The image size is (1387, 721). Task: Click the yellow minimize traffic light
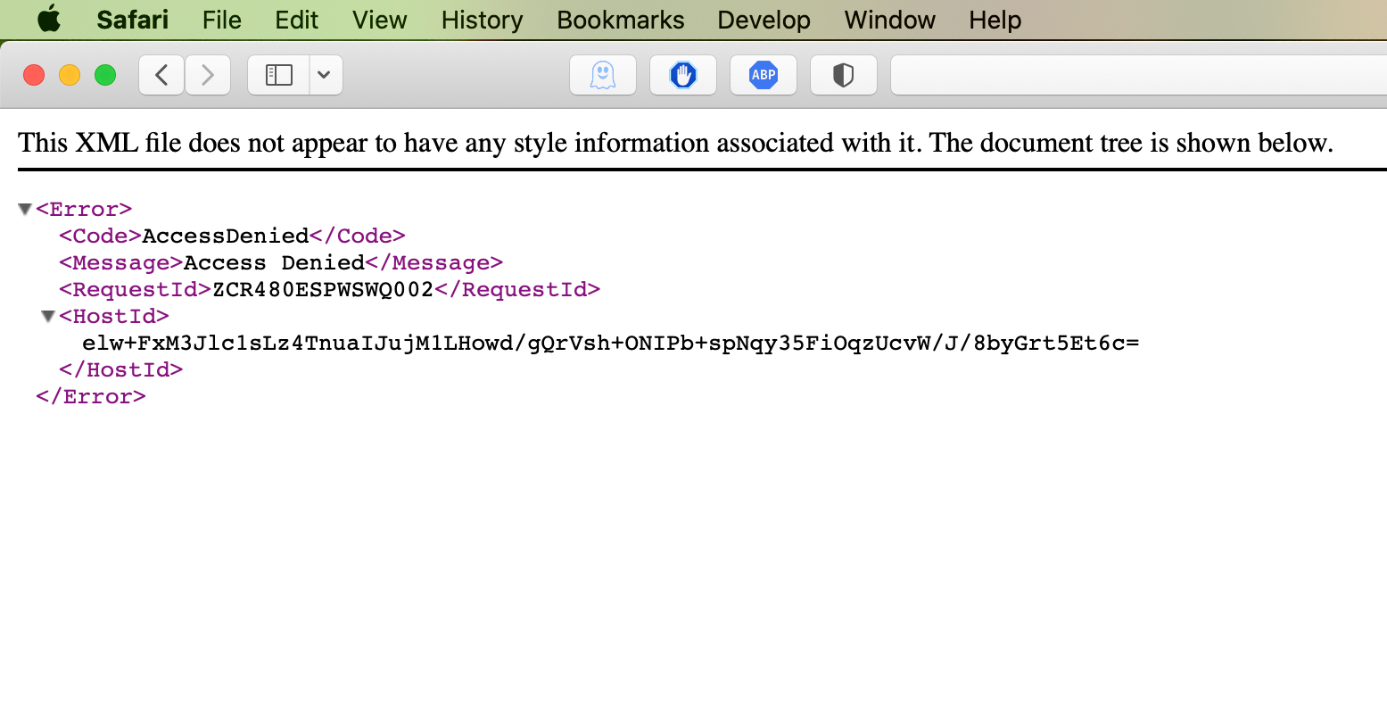click(x=70, y=75)
